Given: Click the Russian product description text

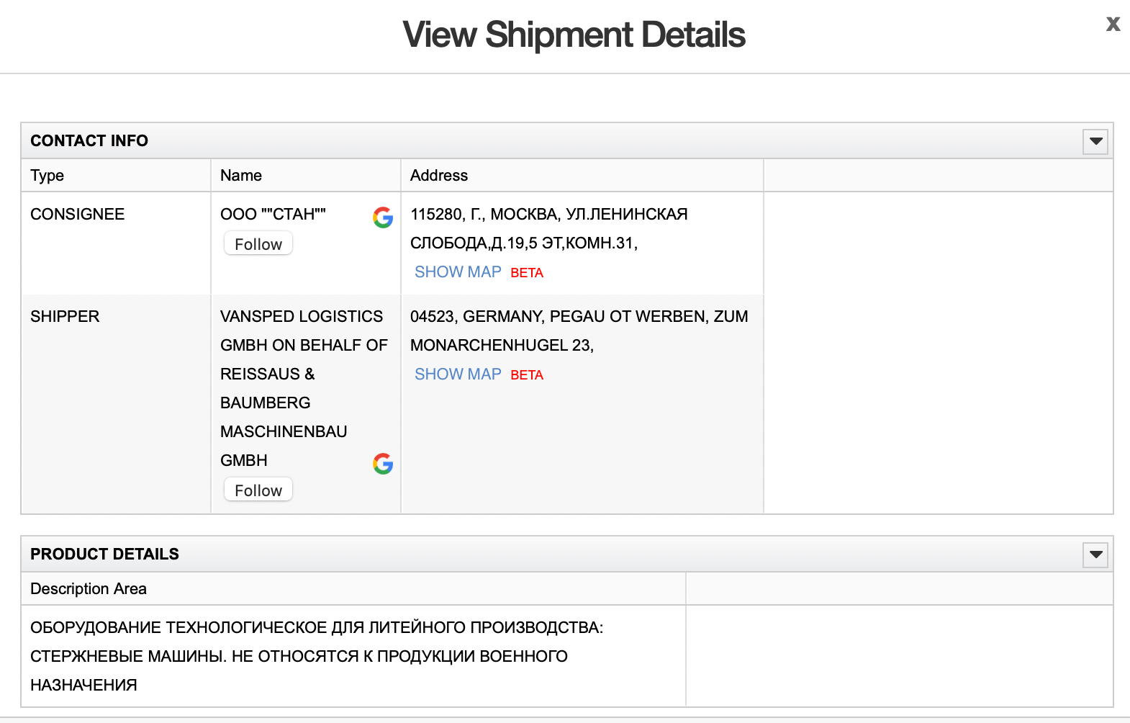Looking at the screenshot, I should click(x=317, y=656).
